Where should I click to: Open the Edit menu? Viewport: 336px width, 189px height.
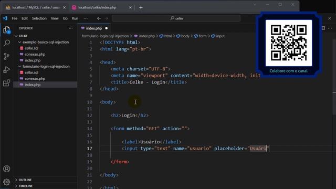tap(25, 18)
